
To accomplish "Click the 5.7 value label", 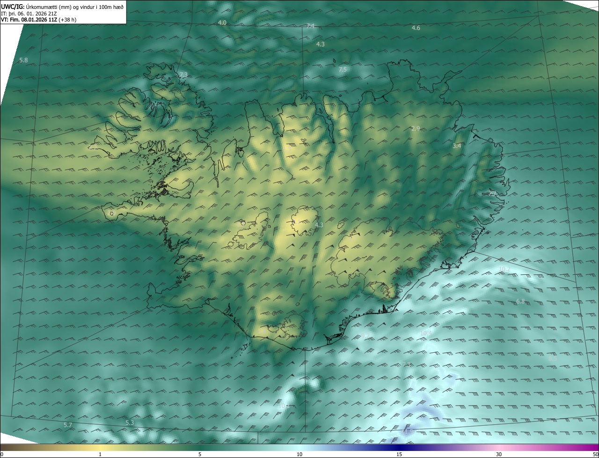I will pos(68,425).
